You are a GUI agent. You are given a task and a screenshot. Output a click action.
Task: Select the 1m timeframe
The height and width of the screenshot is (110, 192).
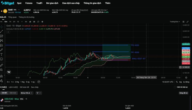click(x=1, y=22)
